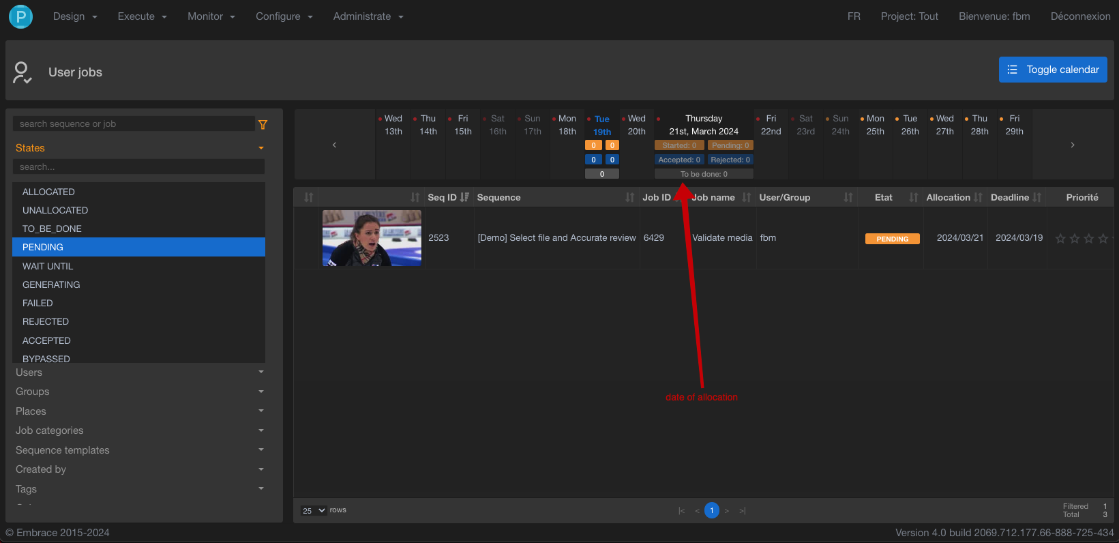The height and width of the screenshot is (543, 1119).
Task: Click Project: Tout link
Action: (x=909, y=16)
